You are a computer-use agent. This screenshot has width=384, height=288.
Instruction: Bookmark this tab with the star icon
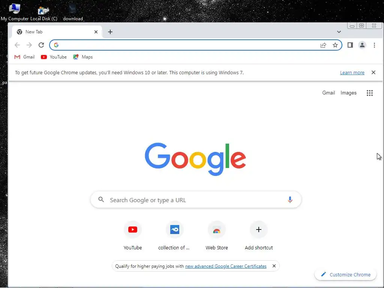point(335,45)
